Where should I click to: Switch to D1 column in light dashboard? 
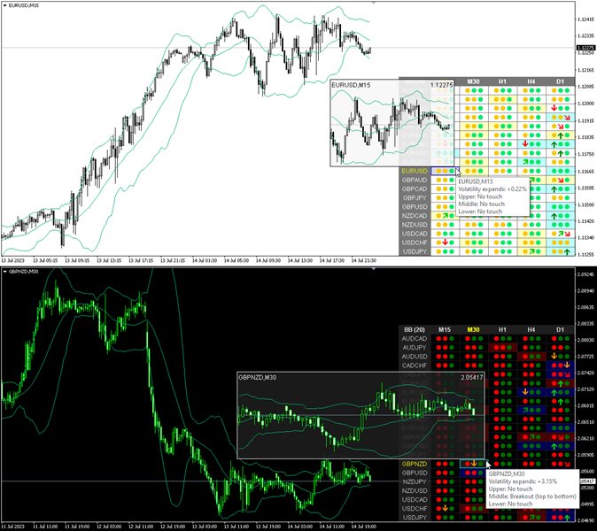tap(560, 81)
